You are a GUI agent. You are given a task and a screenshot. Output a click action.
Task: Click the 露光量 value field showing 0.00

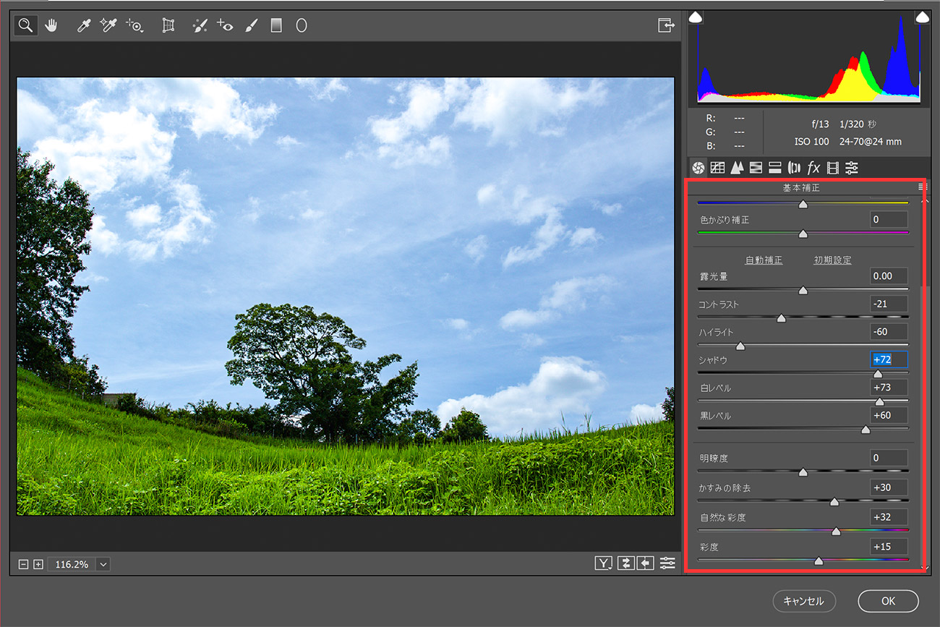[x=889, y=276]
